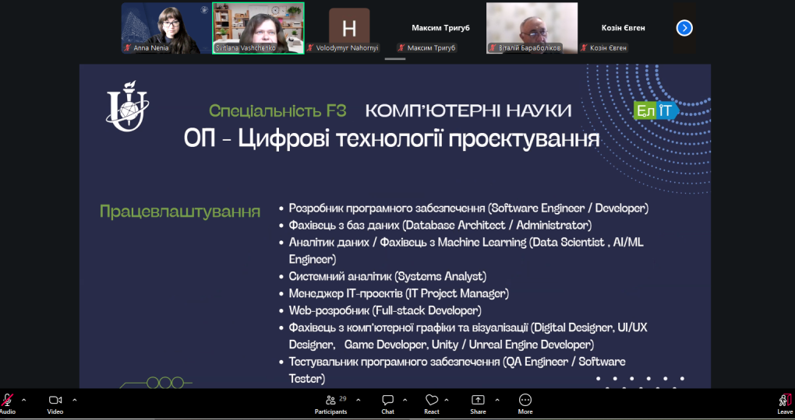Click Віталій Барaболіков's video thumbnail

point(532,27)
